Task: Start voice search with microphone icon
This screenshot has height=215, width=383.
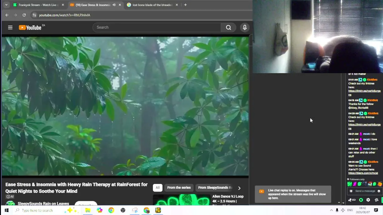Action: point(245,27)
